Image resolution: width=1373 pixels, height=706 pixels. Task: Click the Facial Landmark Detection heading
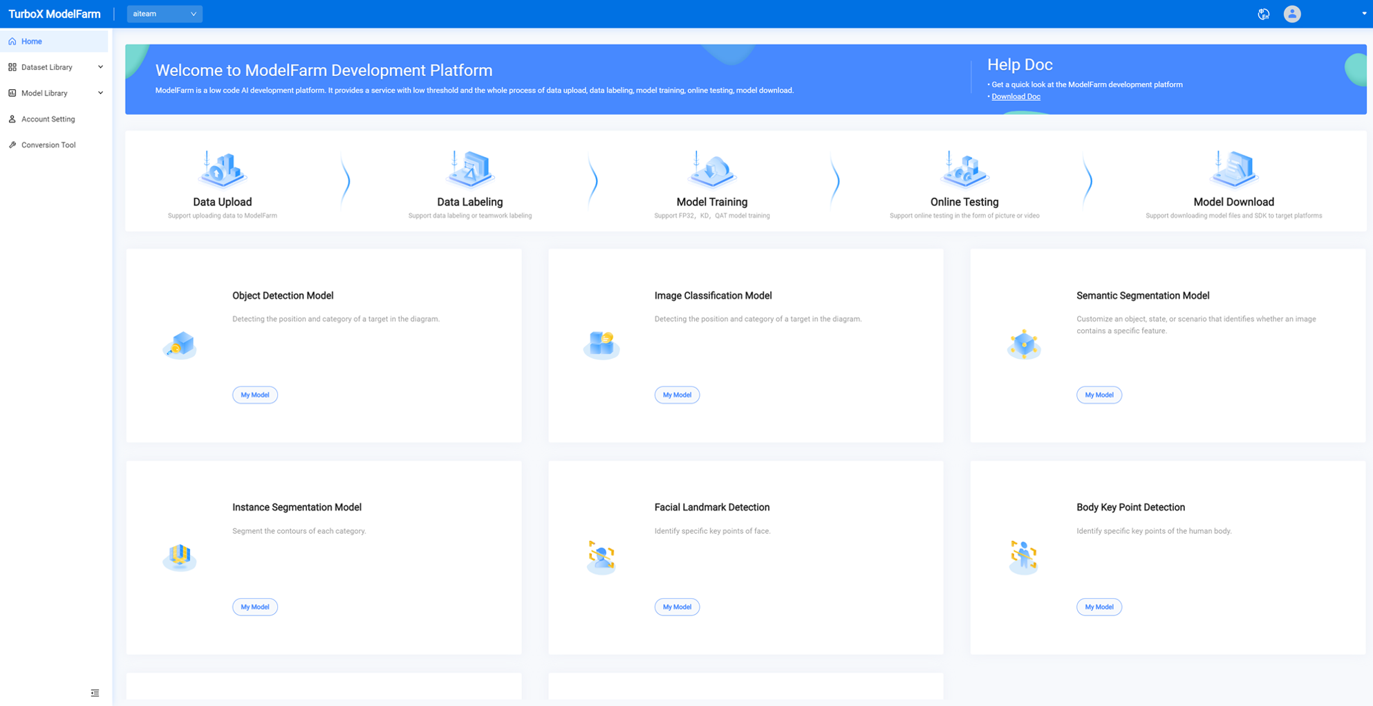(712, 507)
